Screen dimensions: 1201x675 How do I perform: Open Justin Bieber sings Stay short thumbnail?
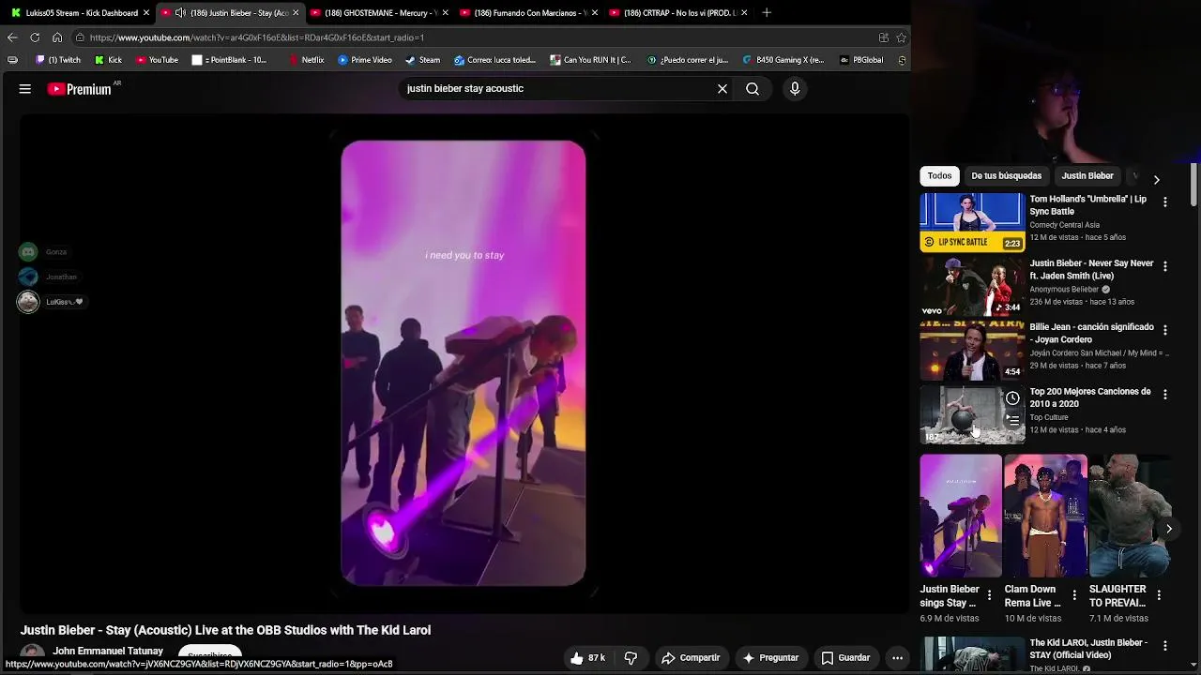click(x=961, y=516)
